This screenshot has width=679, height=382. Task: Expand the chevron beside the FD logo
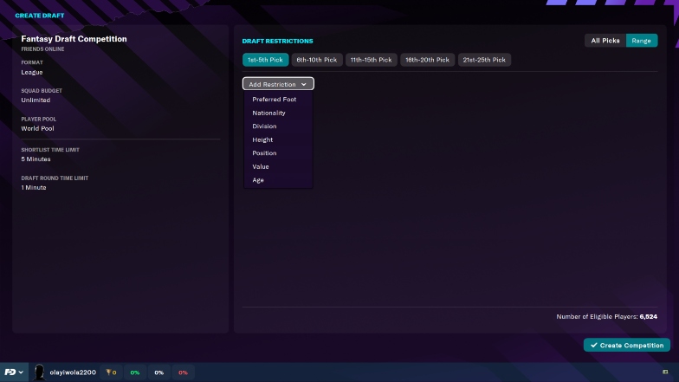21,372
